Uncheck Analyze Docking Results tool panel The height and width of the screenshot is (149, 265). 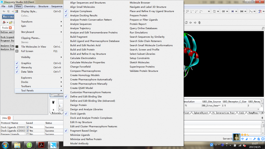(x=66, y=15)
